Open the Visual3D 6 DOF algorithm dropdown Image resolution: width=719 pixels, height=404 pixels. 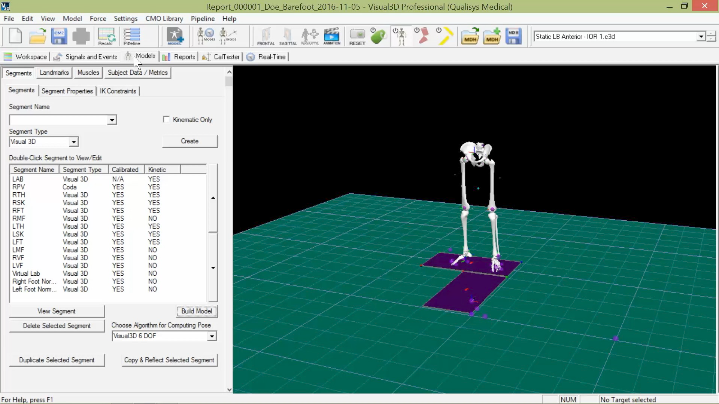212,336
